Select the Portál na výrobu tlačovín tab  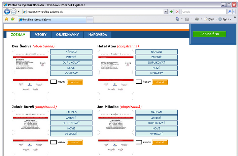pyautogui.click(x=52, y=20)
